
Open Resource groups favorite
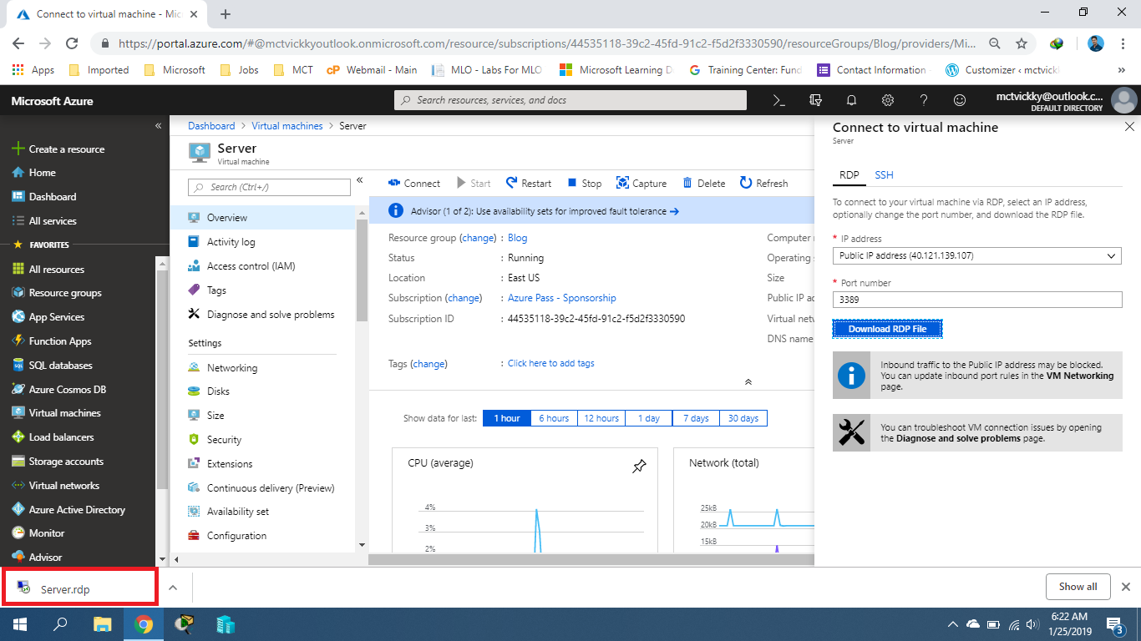click(56, 293)
